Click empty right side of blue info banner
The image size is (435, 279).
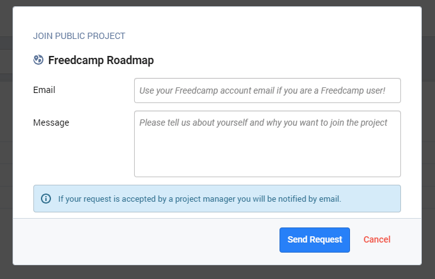tap(371, 199)
